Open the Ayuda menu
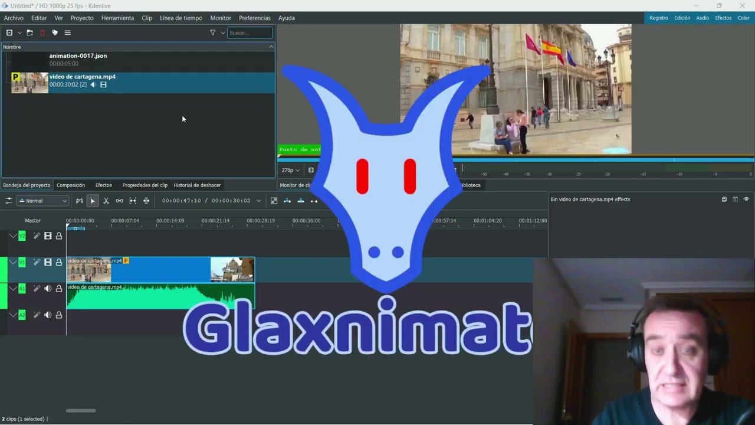The width and height of the screenshot is (755, 425). [x=287, y=18]
